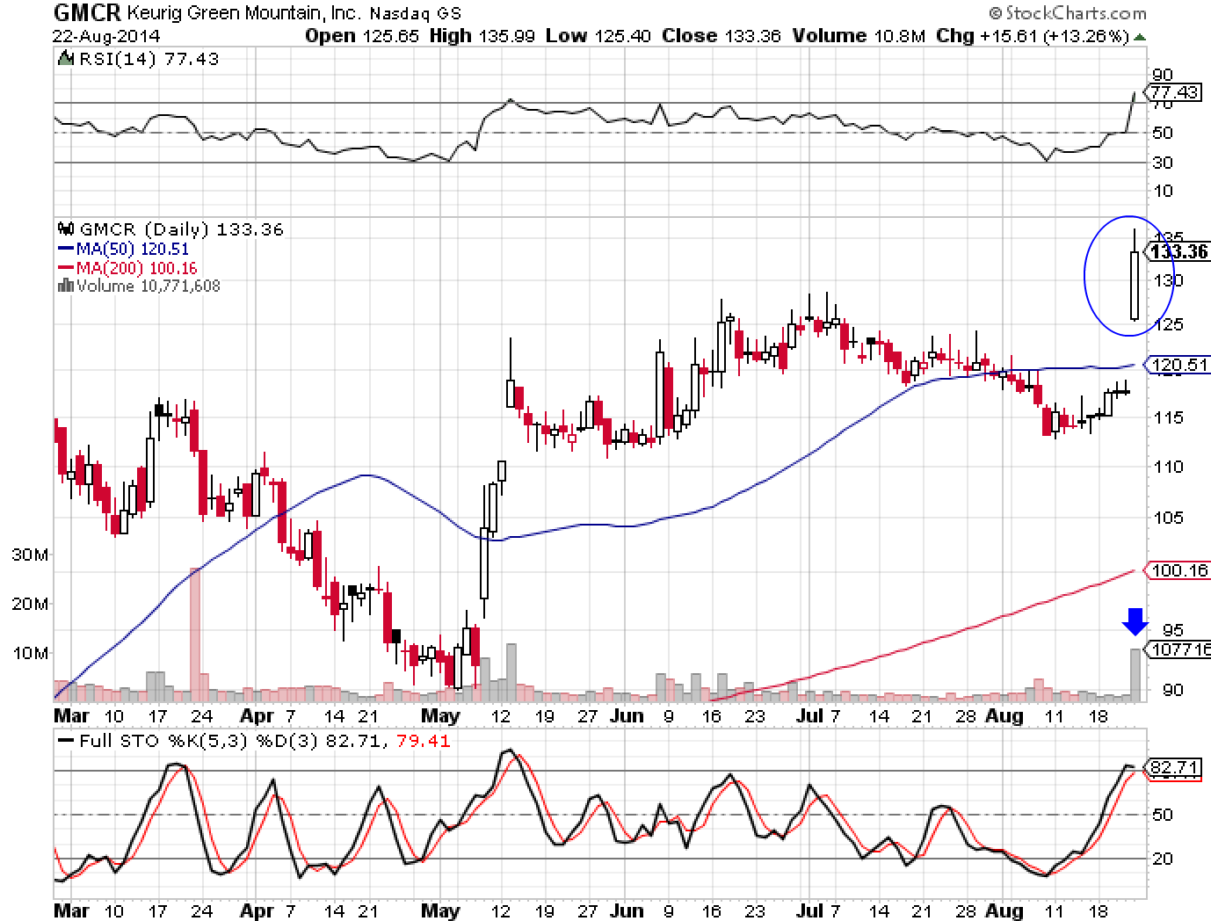Click the MA(50) 120.51 legend entry
This screenshot has height=921, width=1211.
pyautogui.click(x=132, y=250)
